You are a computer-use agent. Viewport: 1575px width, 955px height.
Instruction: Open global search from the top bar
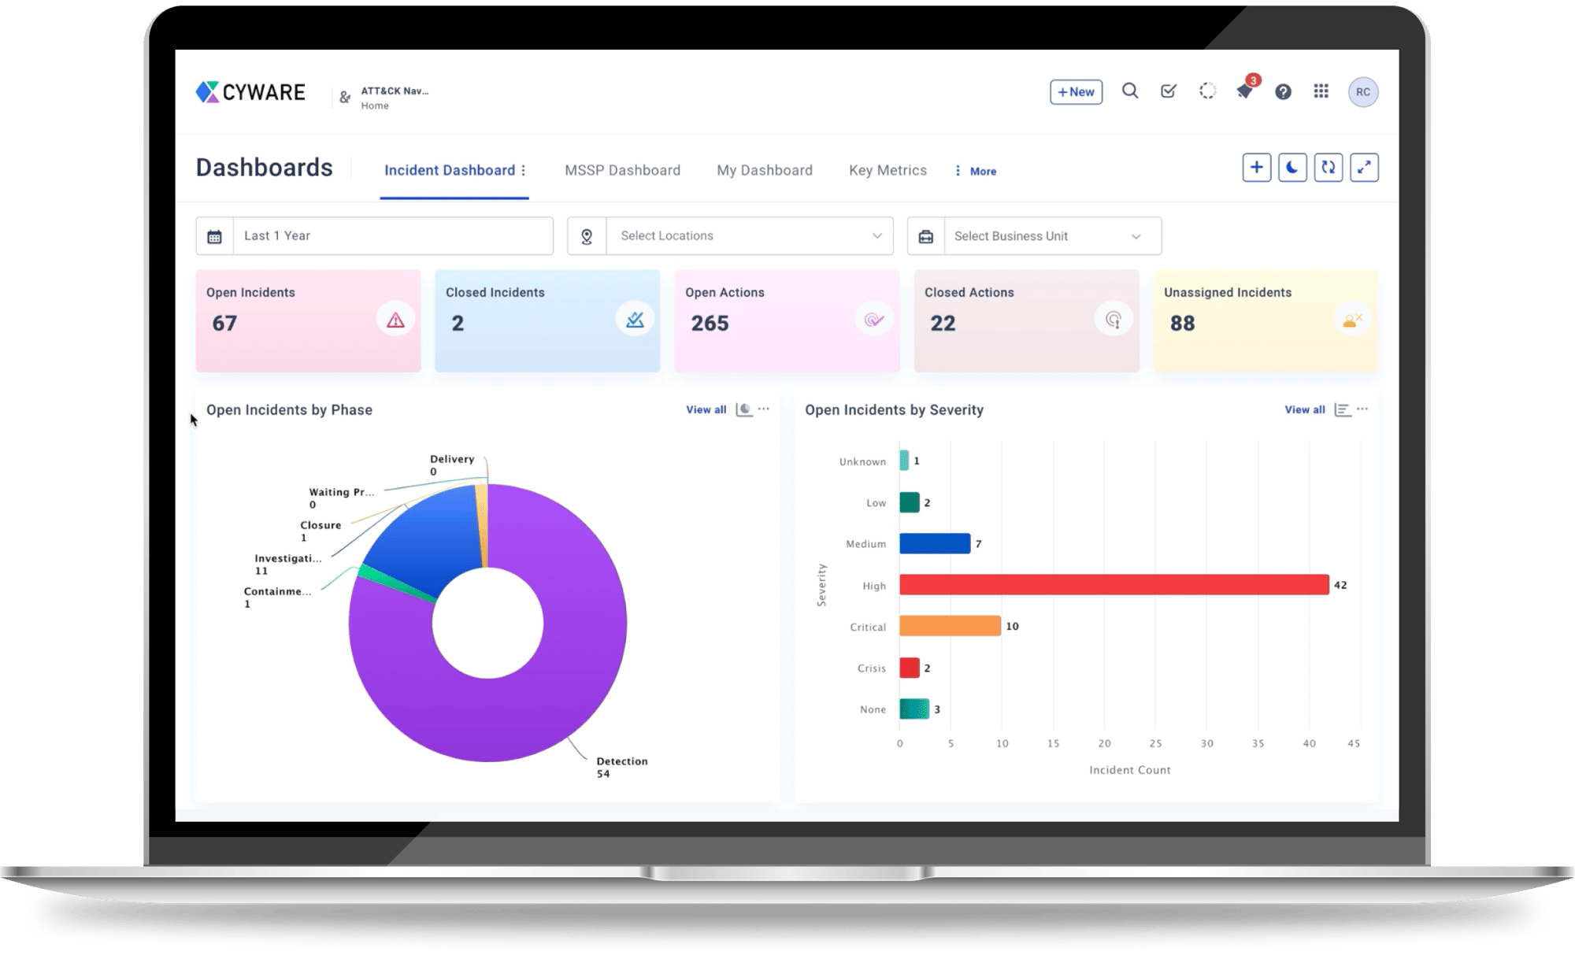coord(1130,91)
